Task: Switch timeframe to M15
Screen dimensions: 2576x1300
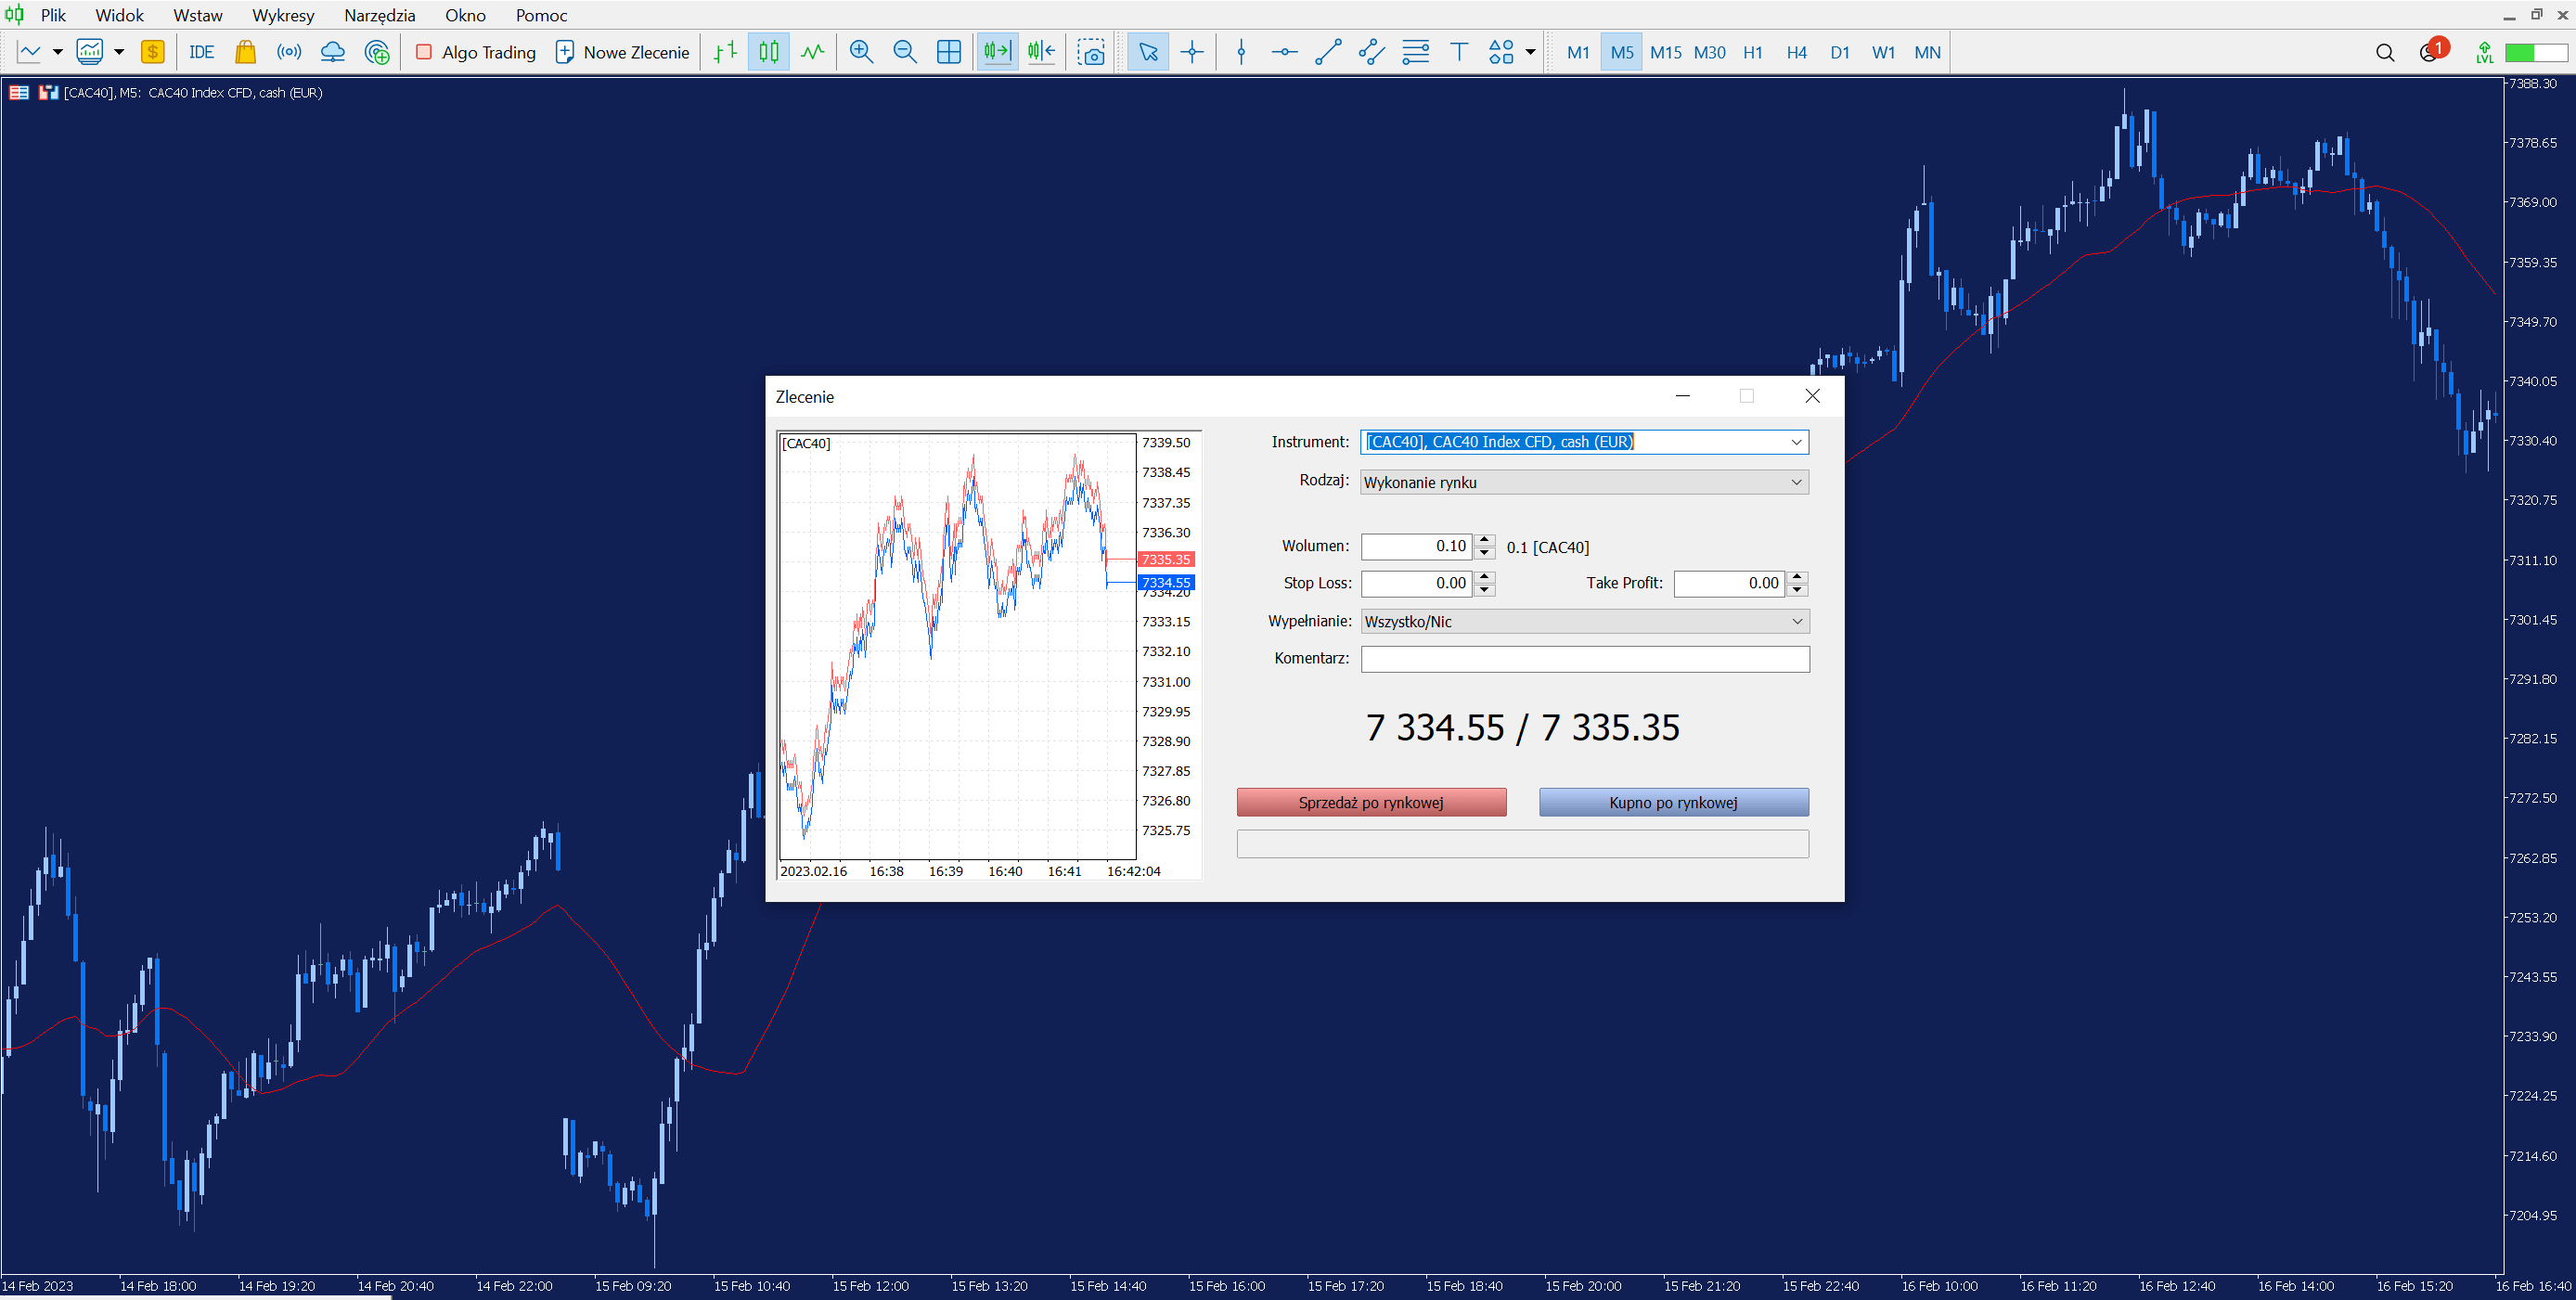Action: tap(1665, 52)
